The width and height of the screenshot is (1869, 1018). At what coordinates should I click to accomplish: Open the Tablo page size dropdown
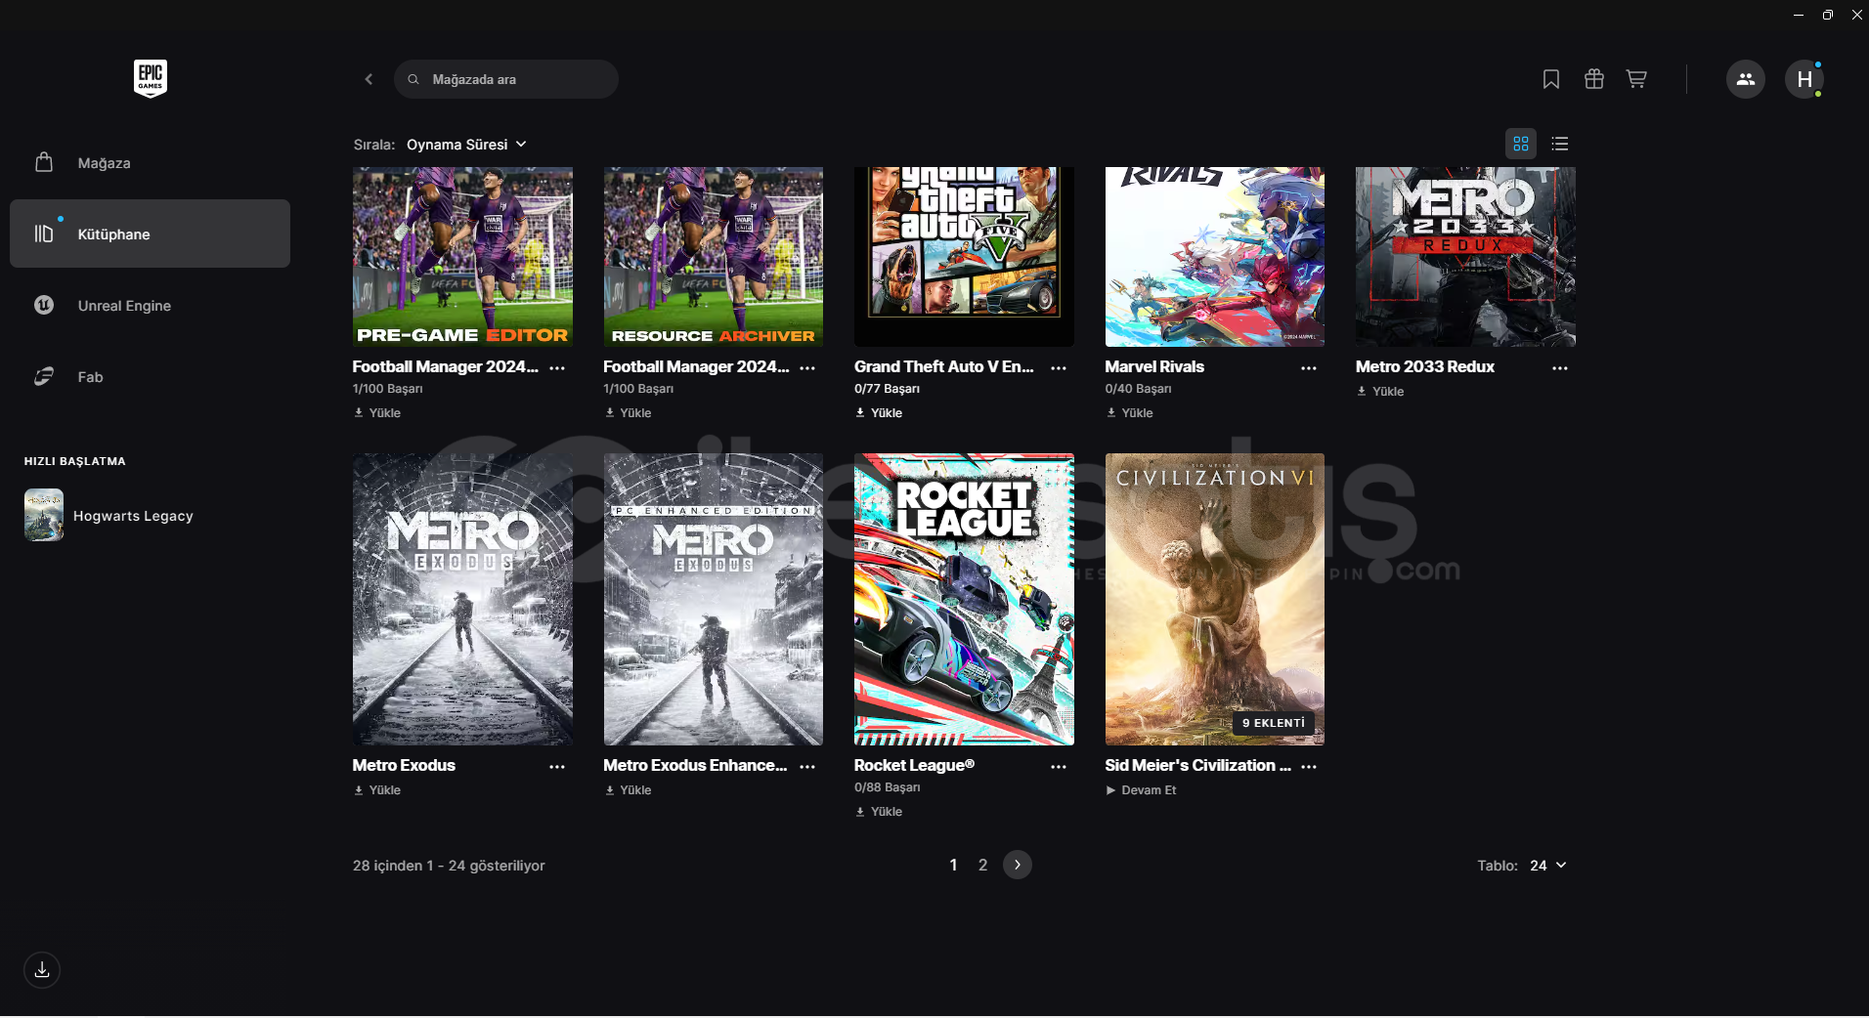(1548, 866)
